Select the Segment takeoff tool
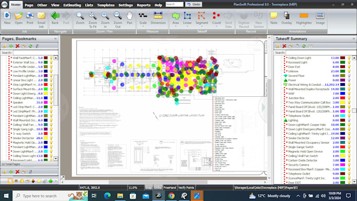Viewport: 357px width, 201px height. 202,18
